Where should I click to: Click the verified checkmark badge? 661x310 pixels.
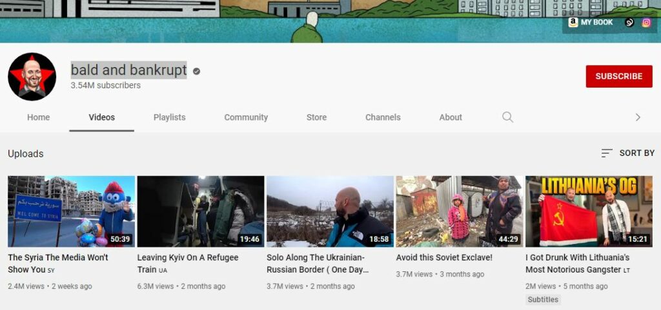(x=196, y=72)
